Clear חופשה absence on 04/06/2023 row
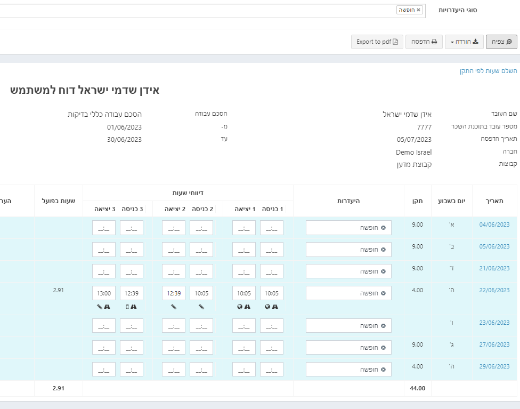Image resolution: width=520 pixels, height=409 pixels. click(384, 228)
